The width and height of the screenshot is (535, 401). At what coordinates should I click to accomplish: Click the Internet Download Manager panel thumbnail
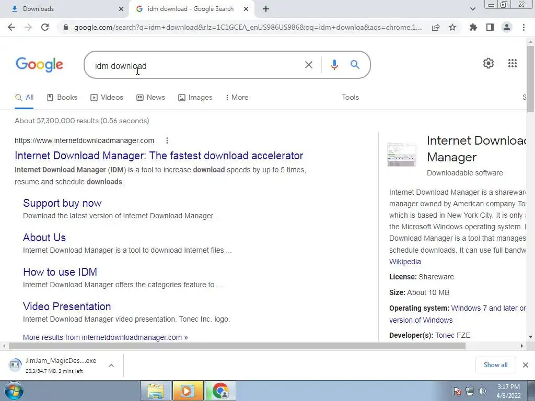pyautogui.click(x=402, y=155)
